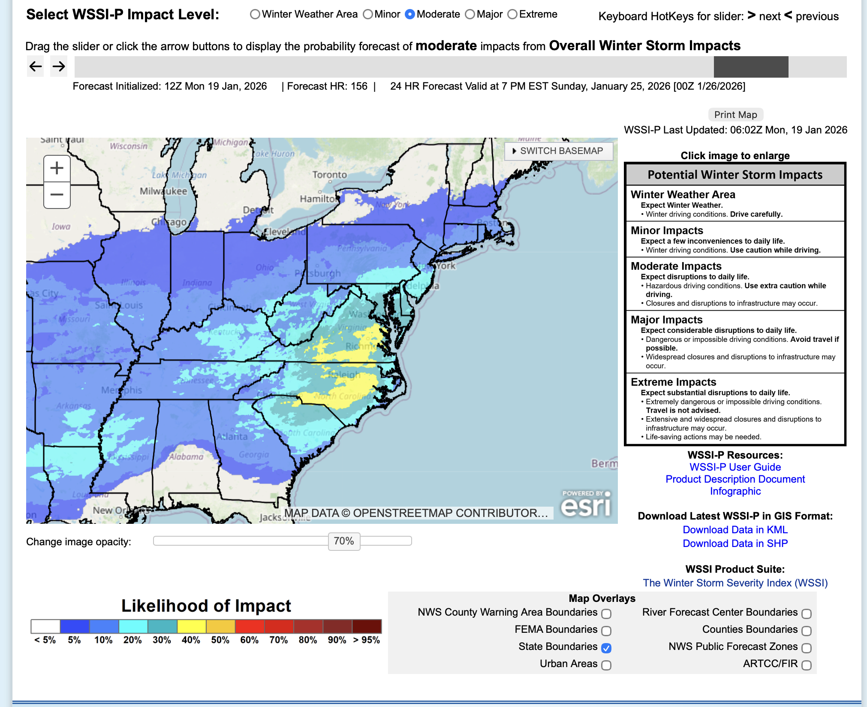Click the map zoom out minus button
The image size is (867, 707).
[x=57, y=195]
